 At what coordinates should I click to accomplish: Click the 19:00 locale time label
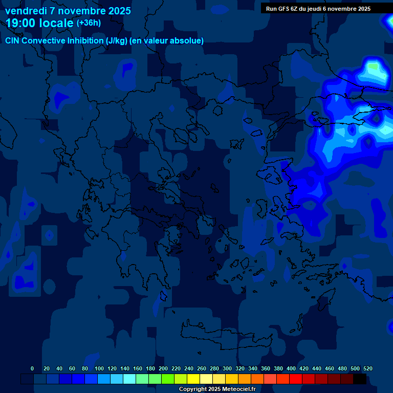click(40, 24)
